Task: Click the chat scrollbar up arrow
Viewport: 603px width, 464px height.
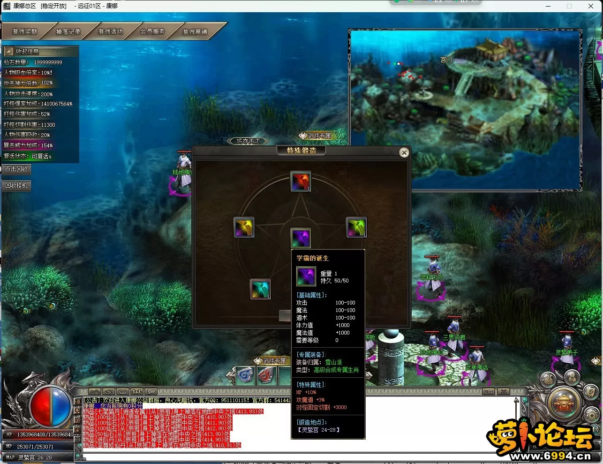Action: (517, 401)
